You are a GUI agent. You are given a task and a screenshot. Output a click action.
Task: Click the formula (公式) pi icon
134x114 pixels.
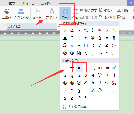pos(75,11)
